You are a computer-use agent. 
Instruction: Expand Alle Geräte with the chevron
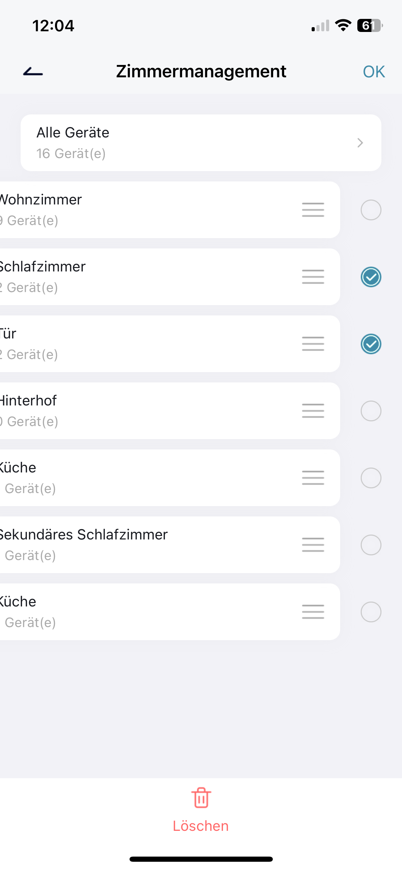coord(360,143)
